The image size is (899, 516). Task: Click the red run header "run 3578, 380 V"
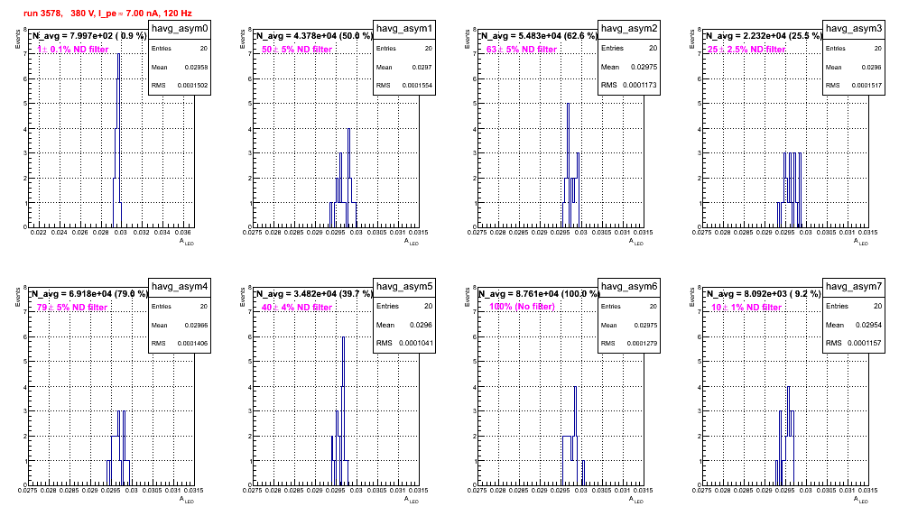pos(60,14)
